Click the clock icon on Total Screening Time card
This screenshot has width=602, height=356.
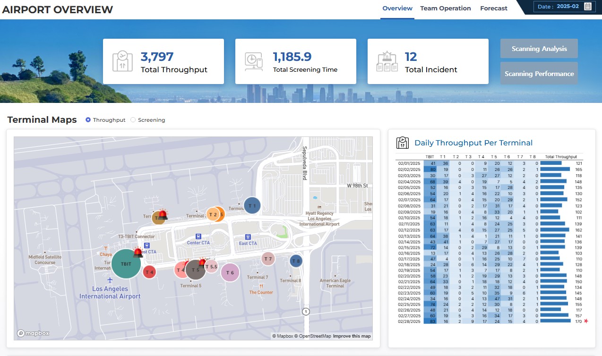click(254, 61)
